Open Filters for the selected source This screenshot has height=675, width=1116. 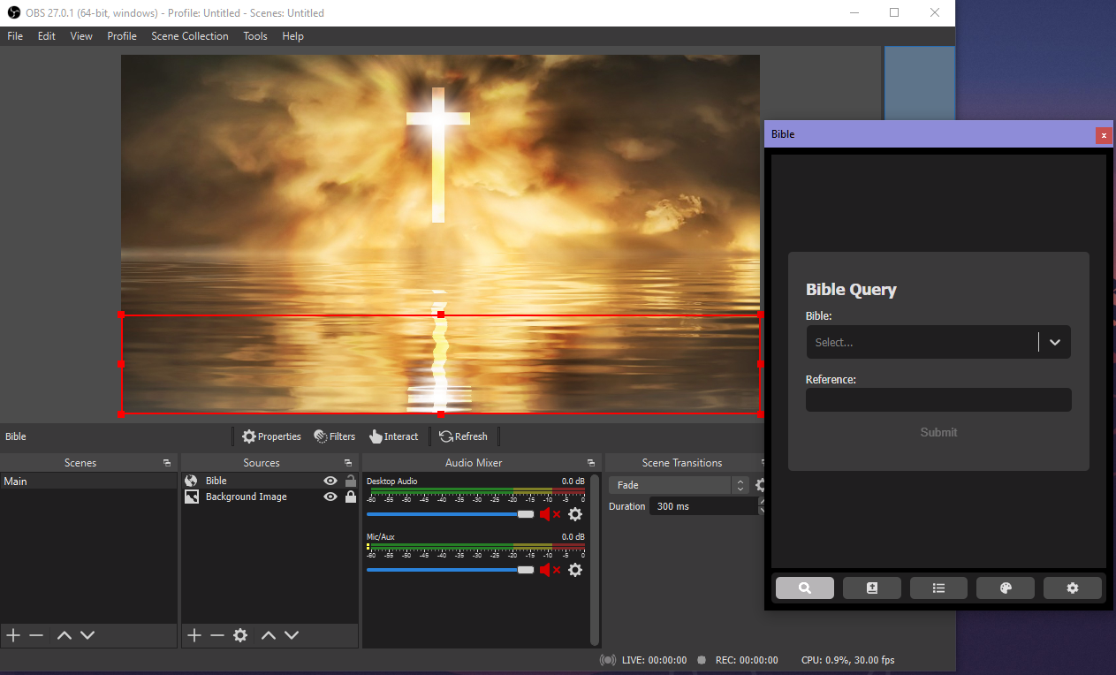(x=334, y=436)
